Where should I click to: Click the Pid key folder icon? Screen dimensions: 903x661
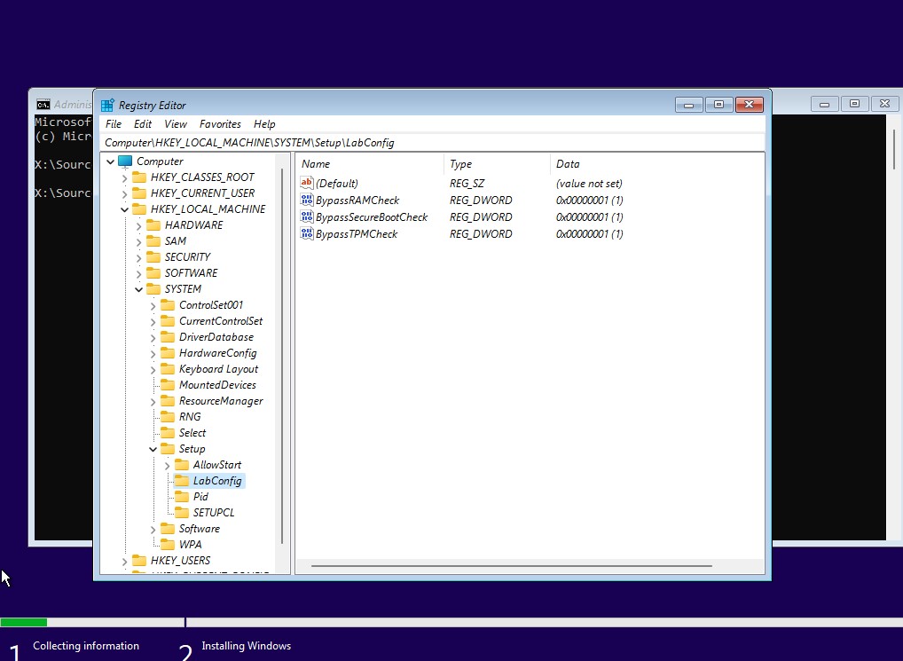182,496
